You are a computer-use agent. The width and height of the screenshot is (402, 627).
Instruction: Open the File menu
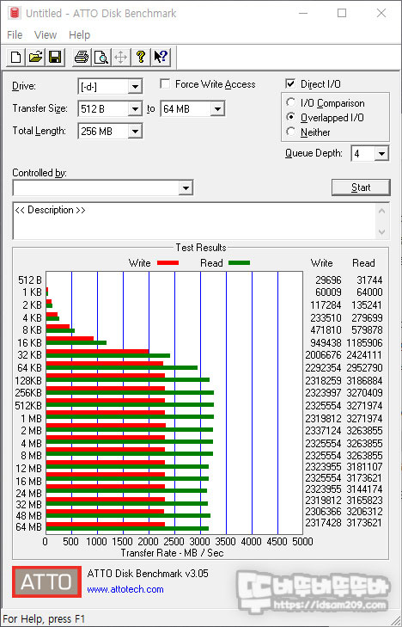pyautogui.click(x=15, y=34)
